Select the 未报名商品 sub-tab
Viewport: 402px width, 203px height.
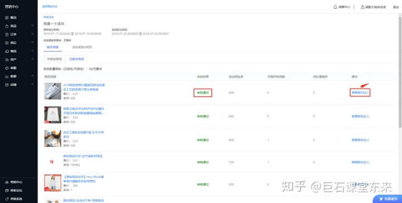[x=54, y=59]
